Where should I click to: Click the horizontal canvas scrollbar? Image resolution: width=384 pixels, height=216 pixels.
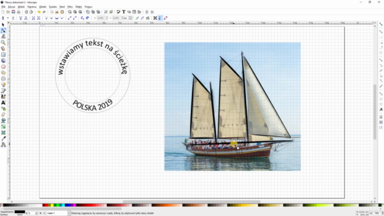191,202
